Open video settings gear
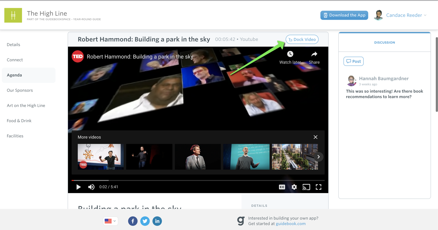438x230 pixels. coord(294,187)
